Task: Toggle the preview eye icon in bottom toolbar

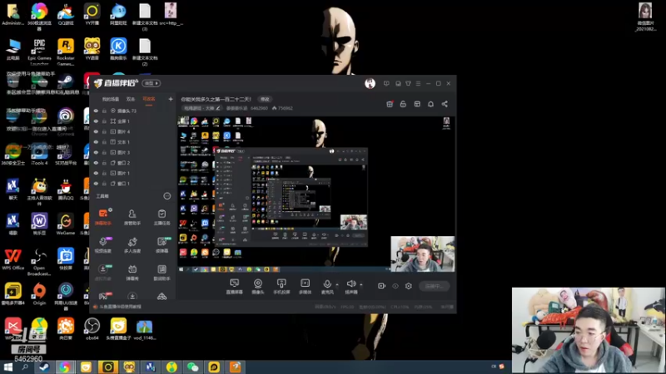Action: click(x=395, y=286)
